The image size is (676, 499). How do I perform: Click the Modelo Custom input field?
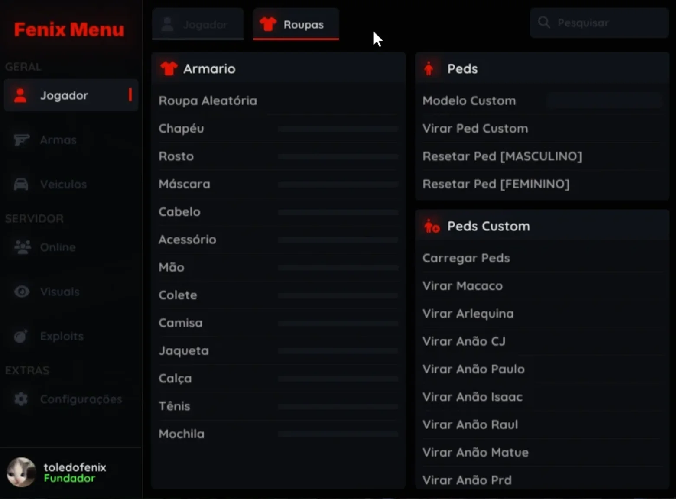click(x=604, y=101)
